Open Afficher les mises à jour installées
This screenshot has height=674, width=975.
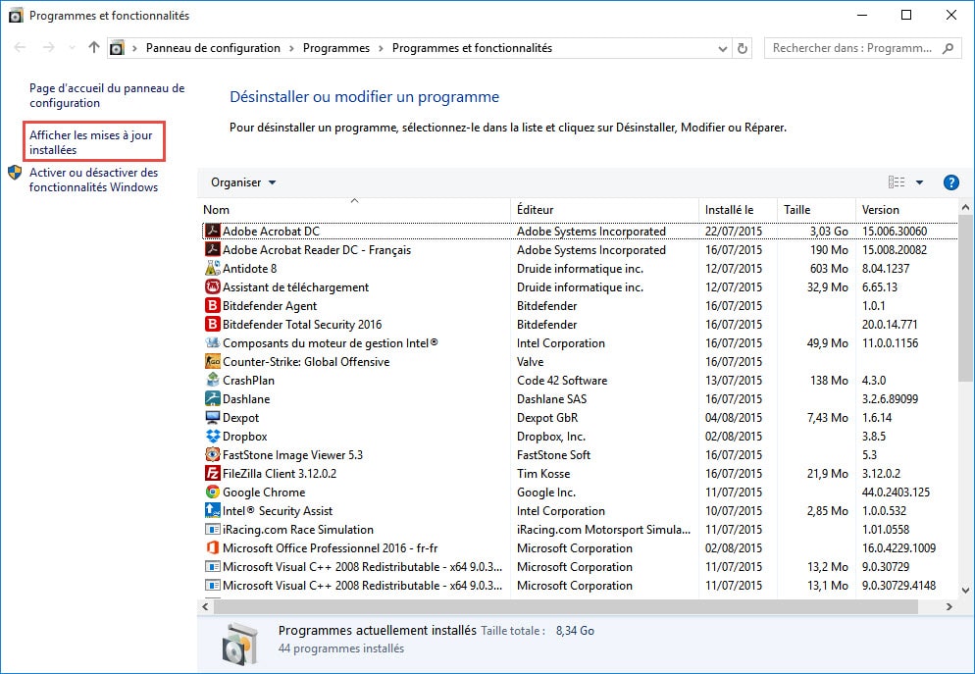[x=91, y=142]
